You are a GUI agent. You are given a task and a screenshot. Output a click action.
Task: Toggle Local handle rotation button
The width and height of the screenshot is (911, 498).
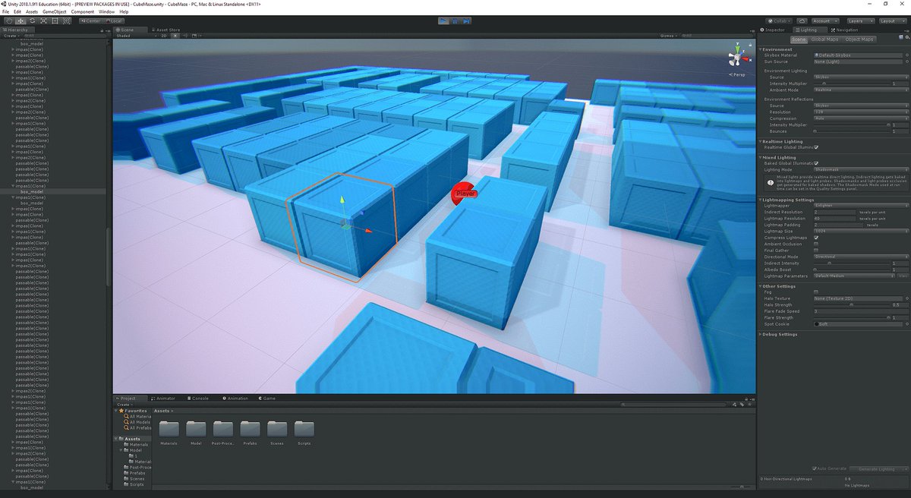[114, 20]
